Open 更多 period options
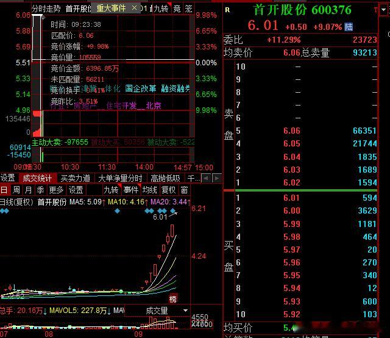 point(56,190)
